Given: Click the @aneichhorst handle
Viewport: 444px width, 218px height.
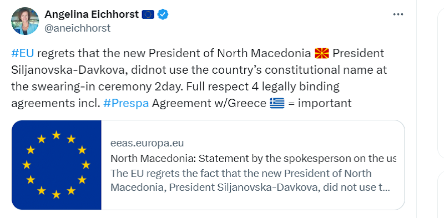Looking at the screenshot, I should click(78, 28).
